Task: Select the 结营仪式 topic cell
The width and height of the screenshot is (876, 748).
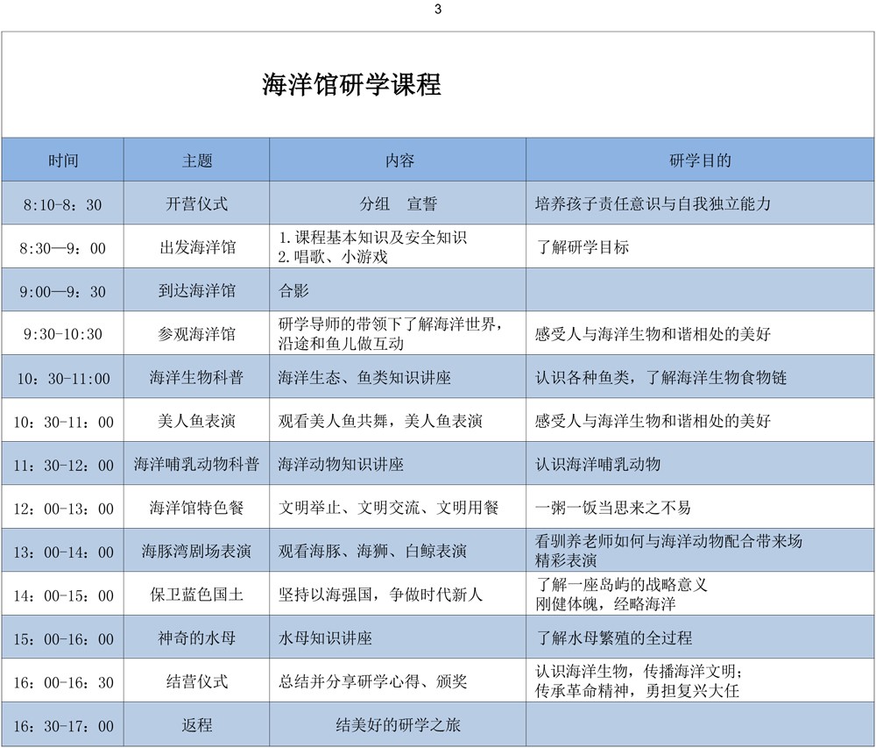Action: pyautogui.click(x=197, y=681)
